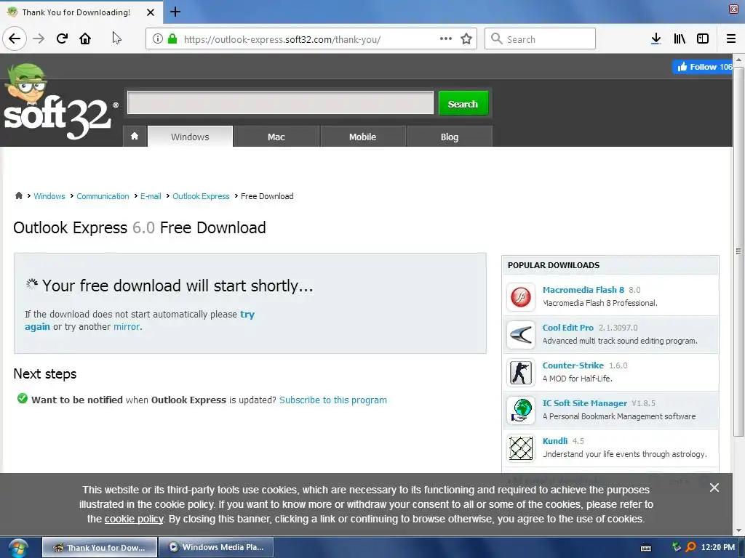Switch to Windows Media Player taskbar item

click(216, 547)
